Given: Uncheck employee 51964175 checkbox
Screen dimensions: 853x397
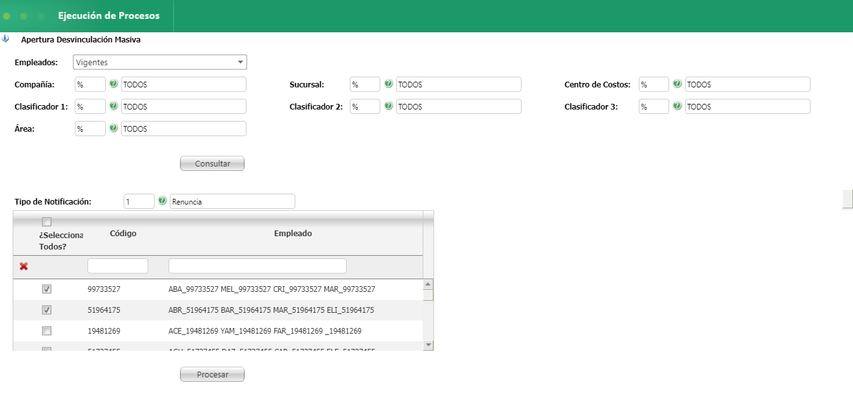Looking at the screenshot, I should pos(46,310).
